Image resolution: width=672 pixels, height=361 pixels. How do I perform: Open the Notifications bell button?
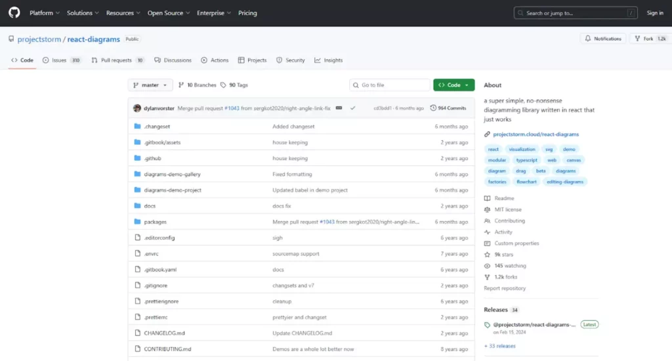coord(603,39)
